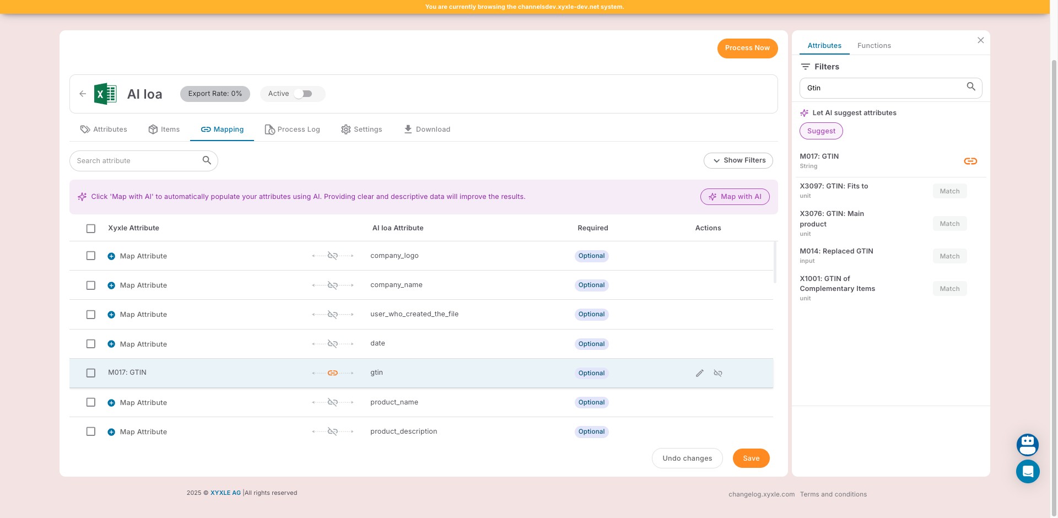Open the chatbot robot assistant icon
Image resolution: width=1058 pixels, height=518 pixels.
click(1027, 445)
